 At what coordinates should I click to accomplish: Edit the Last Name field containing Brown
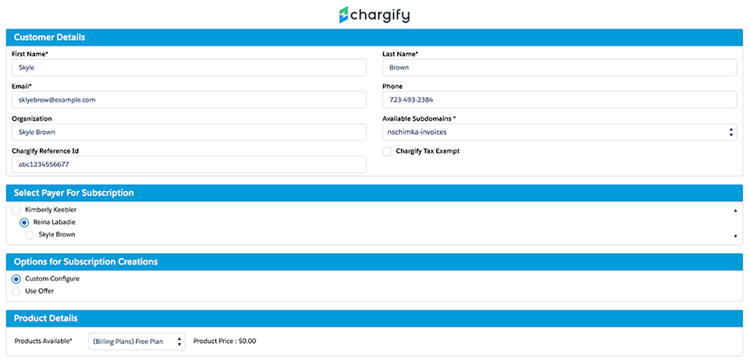tap(560, 68)
